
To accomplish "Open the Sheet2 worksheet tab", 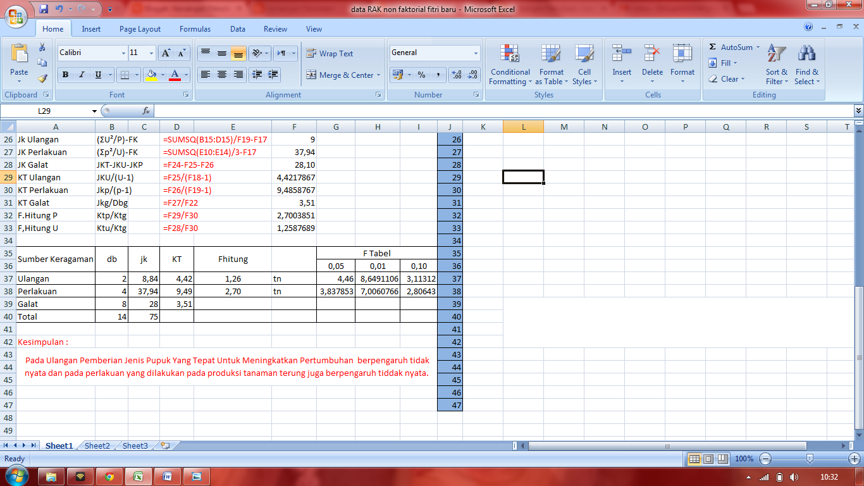I will pyautogui.click(x=96, y=445).
